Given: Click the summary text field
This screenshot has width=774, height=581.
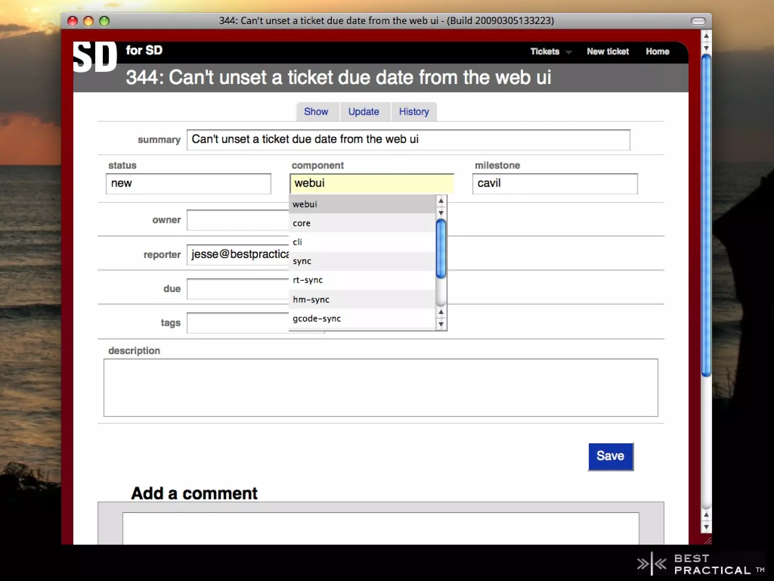Looking at the screenshot, I should (x=408, y=140).
